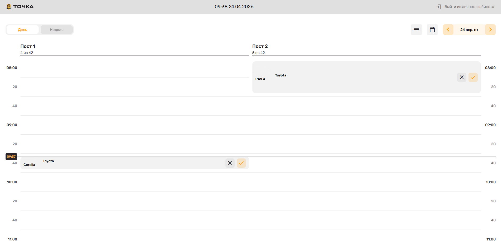
Task: Select the Пост 1 column header
Action: pos(28,46)
